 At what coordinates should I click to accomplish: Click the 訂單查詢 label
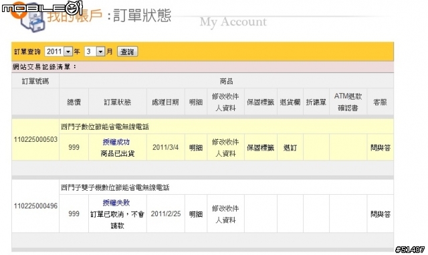(x=27, y=52)
